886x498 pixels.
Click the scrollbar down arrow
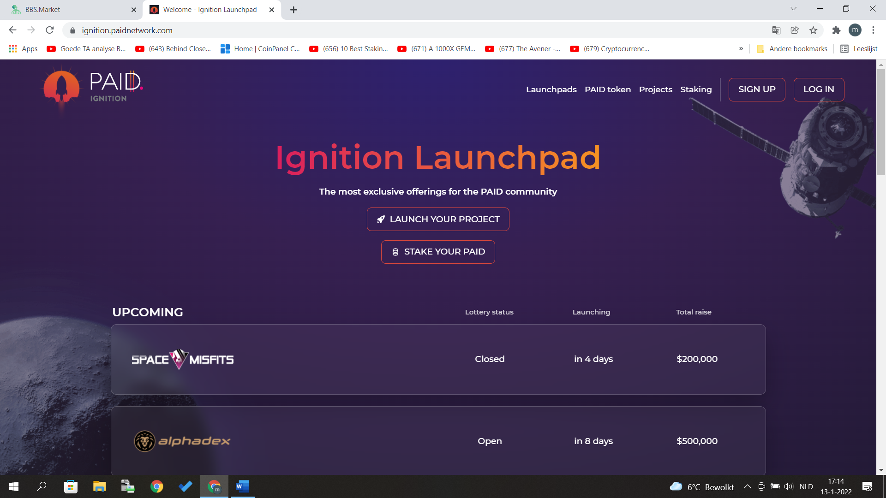tap(881, 470)
